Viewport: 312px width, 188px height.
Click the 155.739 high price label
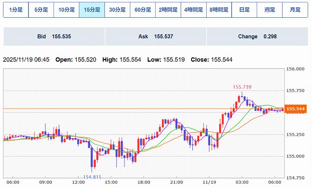tap(242, 87)
